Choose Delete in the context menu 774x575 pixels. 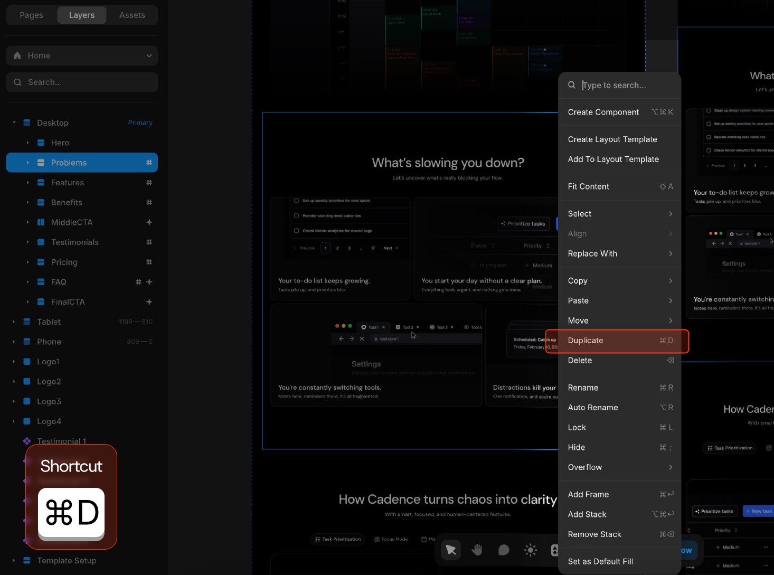tap(620, 361)
